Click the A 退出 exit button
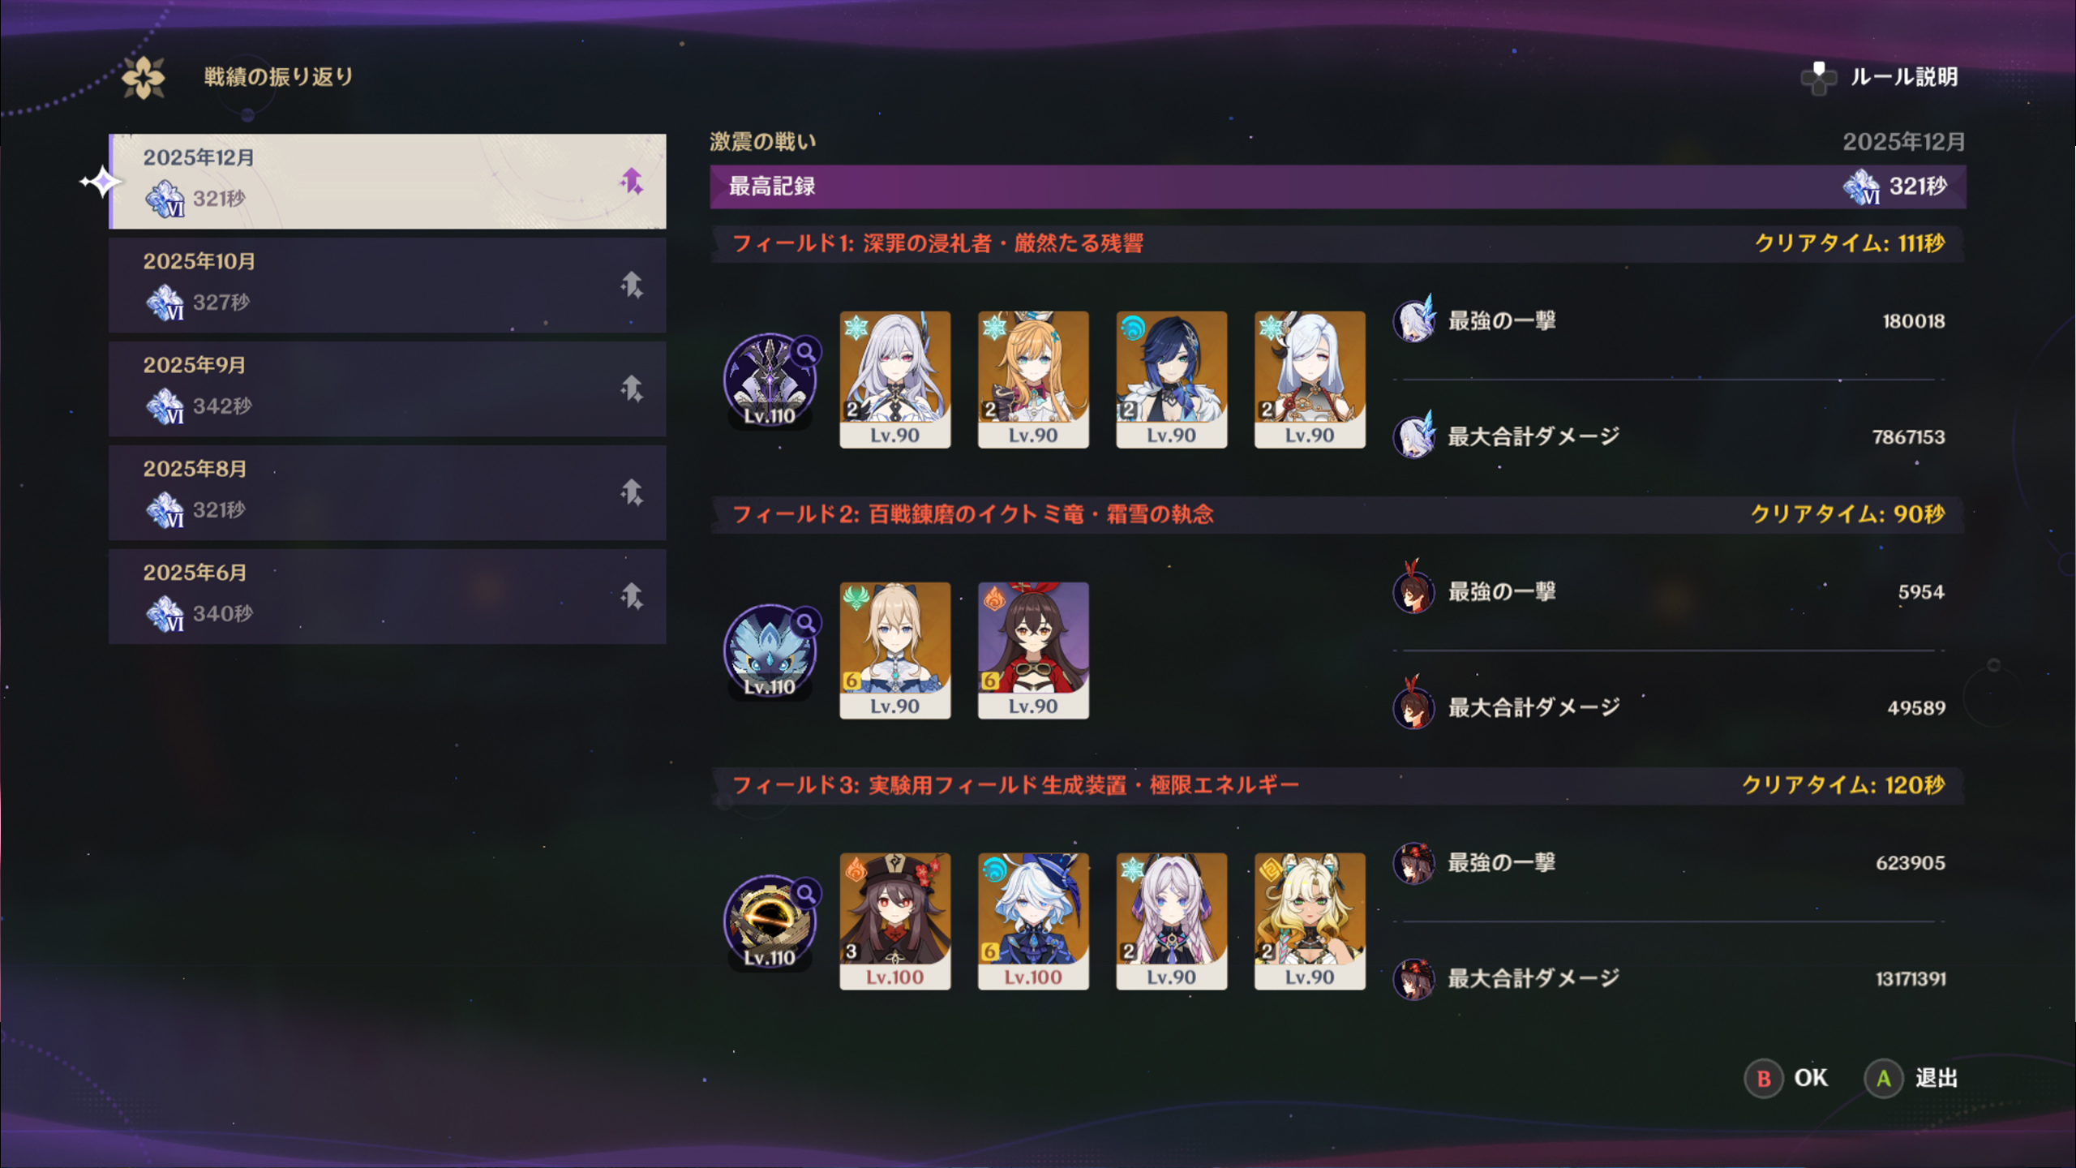2076x1168 pixels. [1911, 1078]
